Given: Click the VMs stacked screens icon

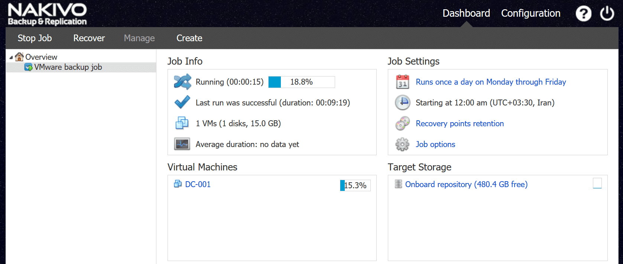Looking at the screenshot, I should [182, 123].
